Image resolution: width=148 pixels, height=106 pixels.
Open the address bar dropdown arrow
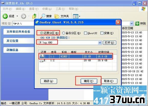point(132,23)
